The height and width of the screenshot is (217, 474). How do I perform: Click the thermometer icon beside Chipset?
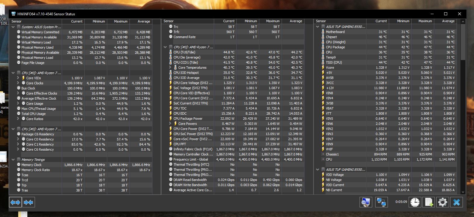323,37
